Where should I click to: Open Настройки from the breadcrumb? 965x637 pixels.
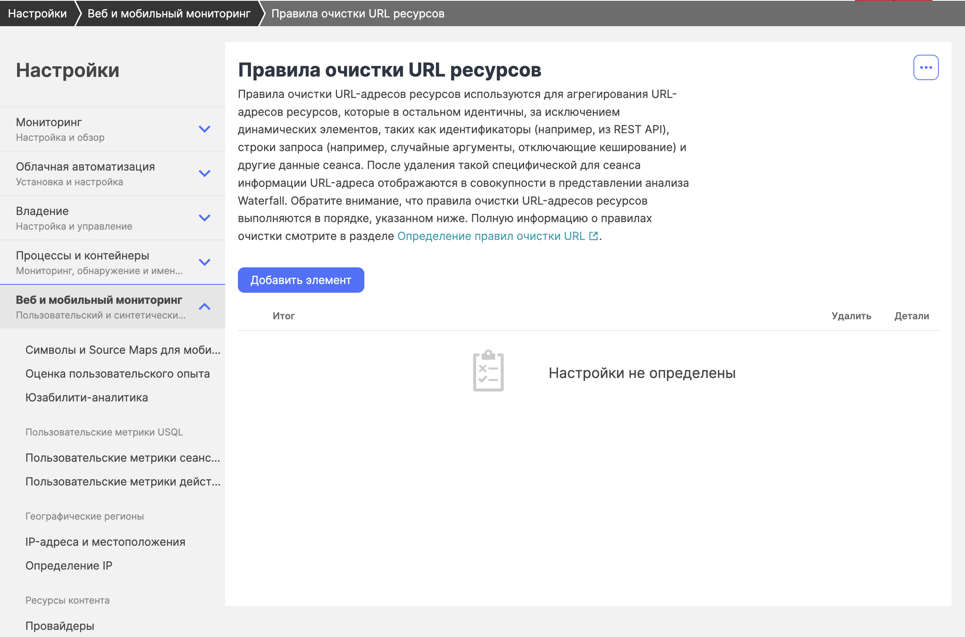pos(38,13)
